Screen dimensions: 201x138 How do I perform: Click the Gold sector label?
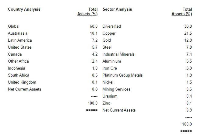point(107,40)
